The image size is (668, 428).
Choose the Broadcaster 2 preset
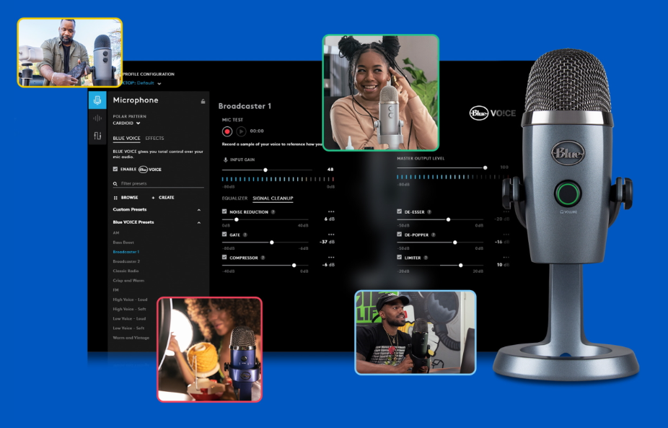pyautogui.click(x=126, y=261)
